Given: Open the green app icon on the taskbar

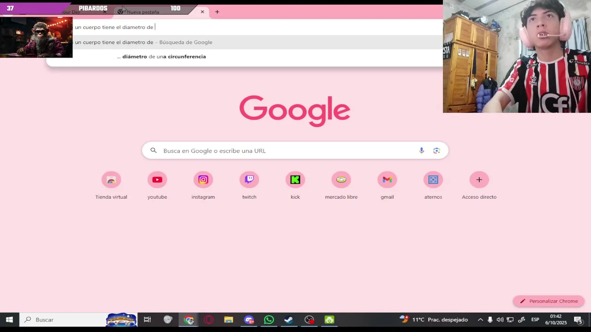Looking at the screenshot, I should point(329,320).
